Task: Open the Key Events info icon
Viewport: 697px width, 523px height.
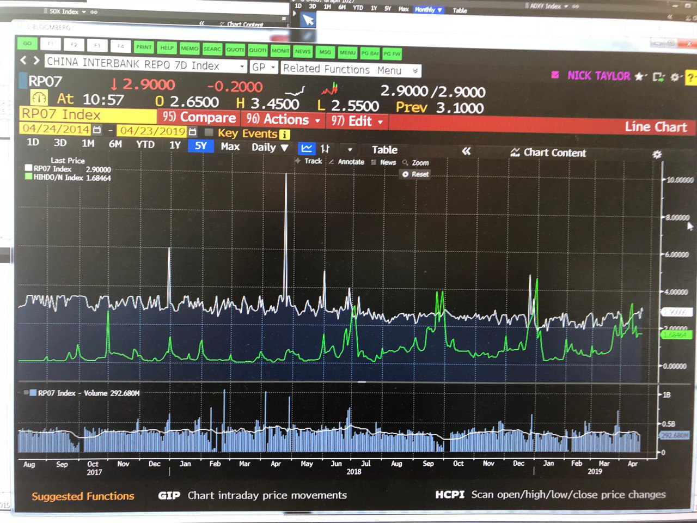Action: click(x=284, y=134)
